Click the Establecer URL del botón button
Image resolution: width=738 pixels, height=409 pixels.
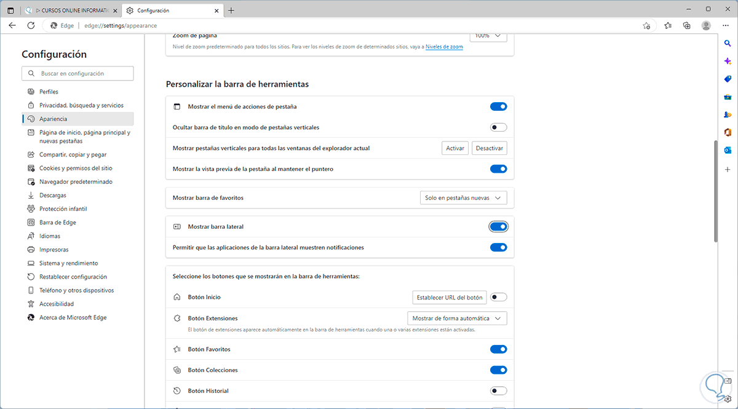pyautogui.click(x=449, y=298)
